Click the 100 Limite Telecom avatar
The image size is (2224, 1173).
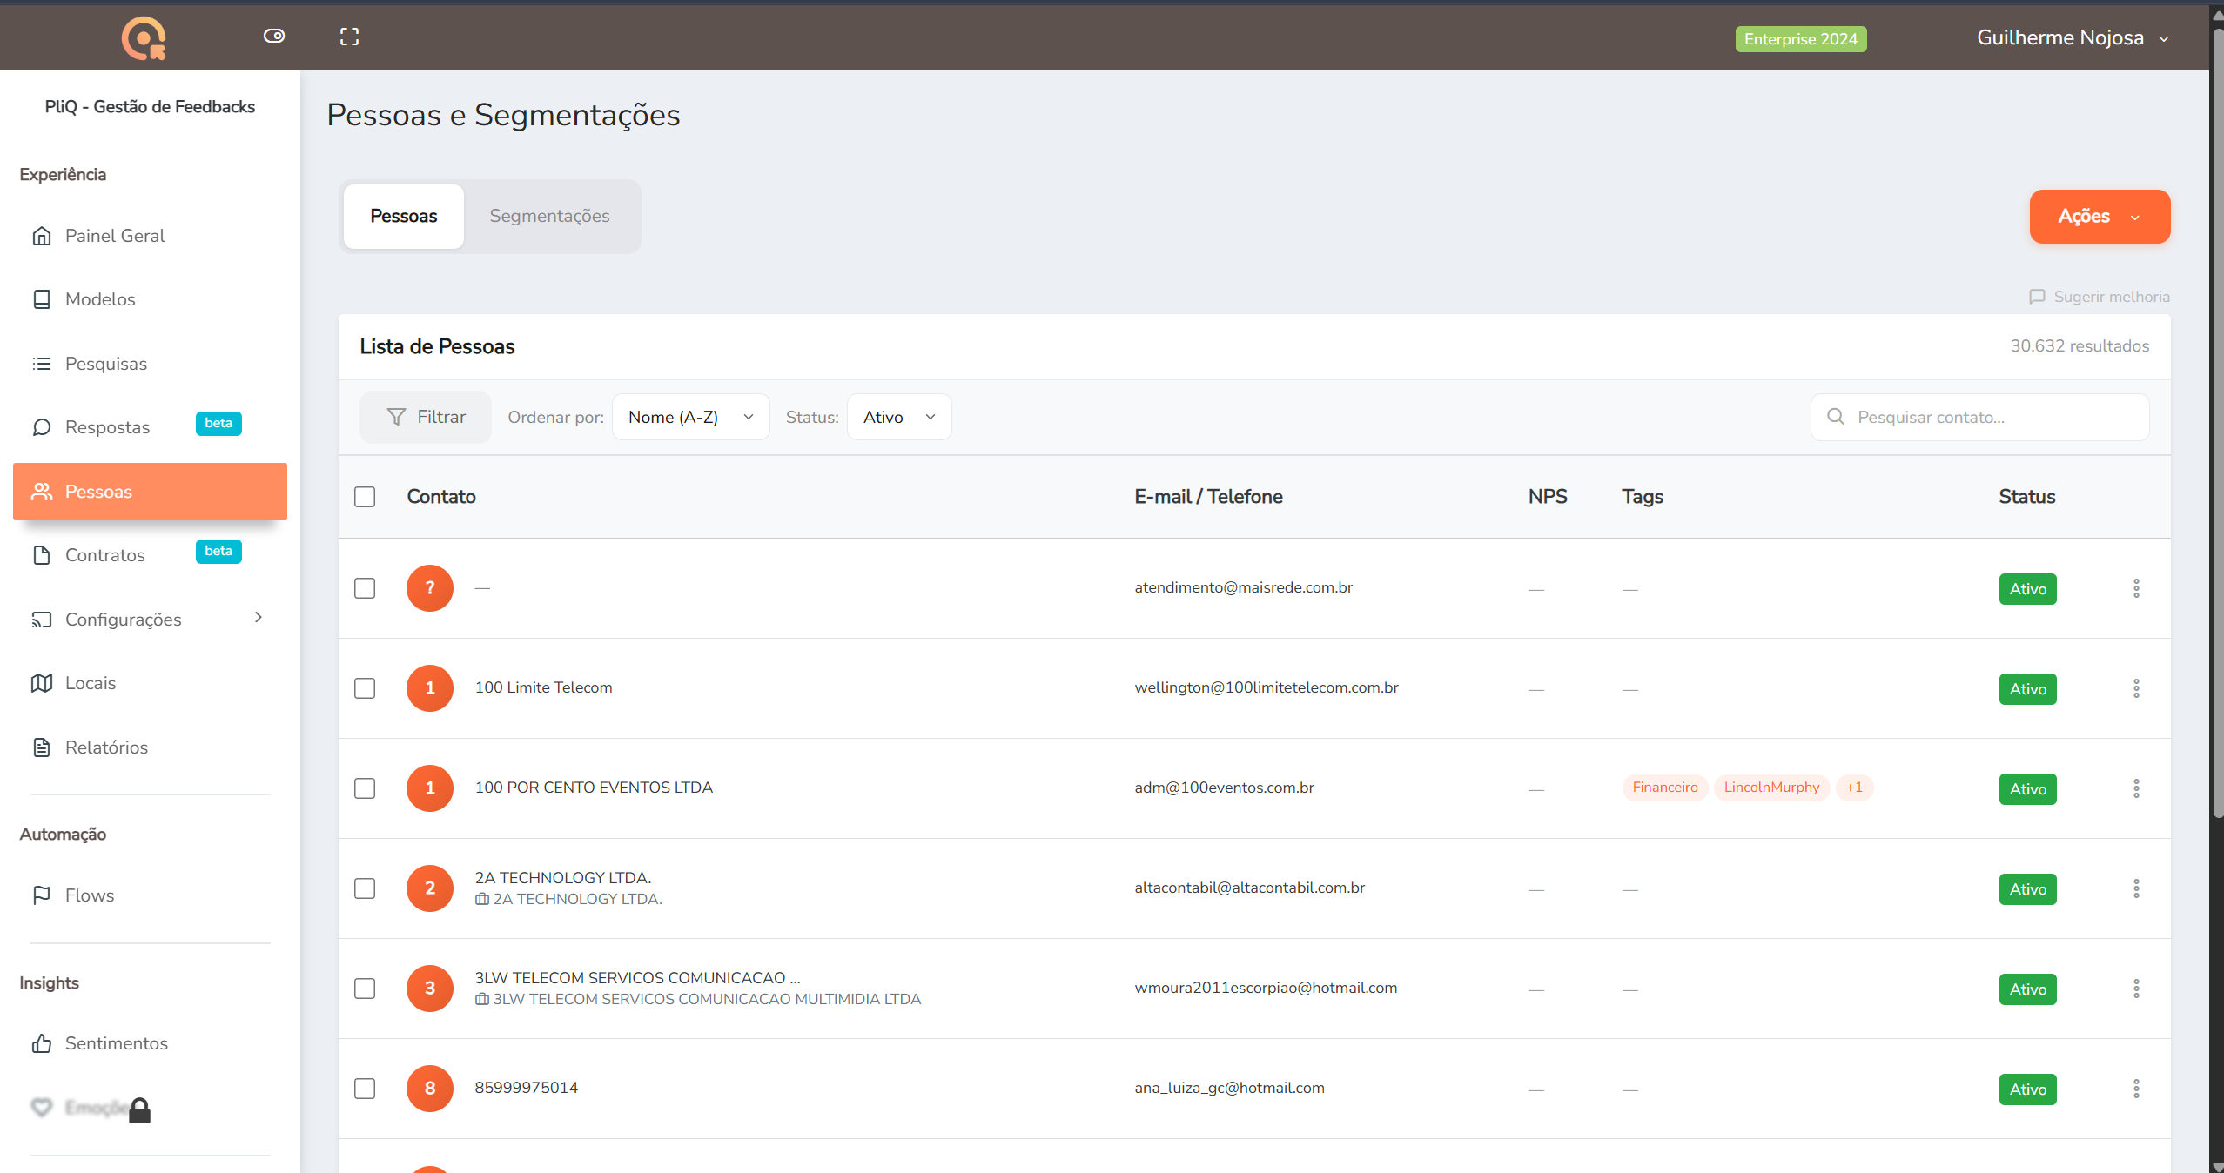[x=430, y=688]
